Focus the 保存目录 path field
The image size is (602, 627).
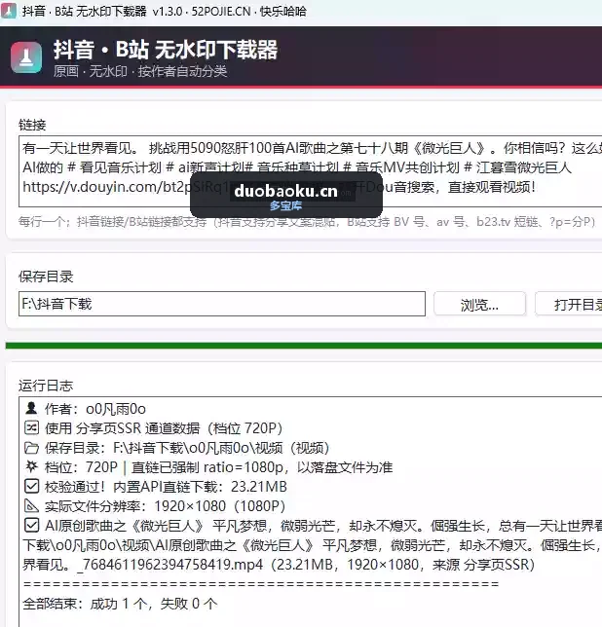click(221, 304)
